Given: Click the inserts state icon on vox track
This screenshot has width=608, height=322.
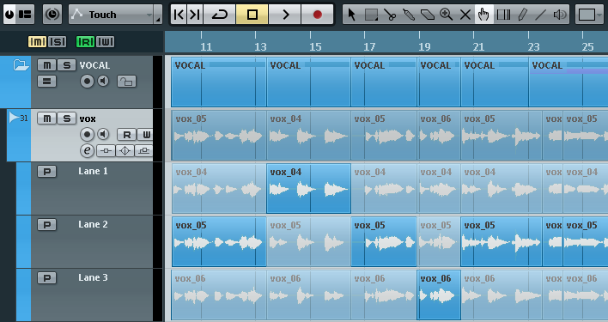Looking at the screenshot, I should 106,151.
